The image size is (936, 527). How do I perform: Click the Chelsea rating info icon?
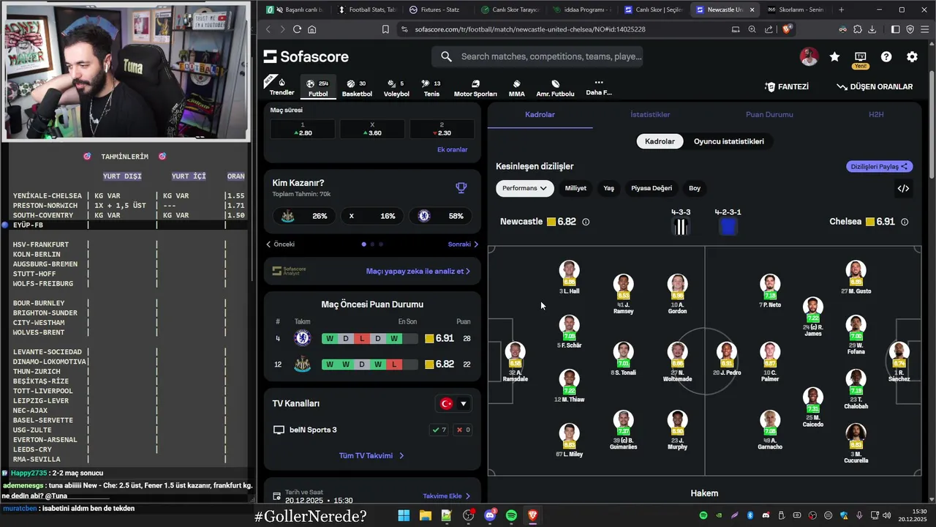click(x=905, y=222)
